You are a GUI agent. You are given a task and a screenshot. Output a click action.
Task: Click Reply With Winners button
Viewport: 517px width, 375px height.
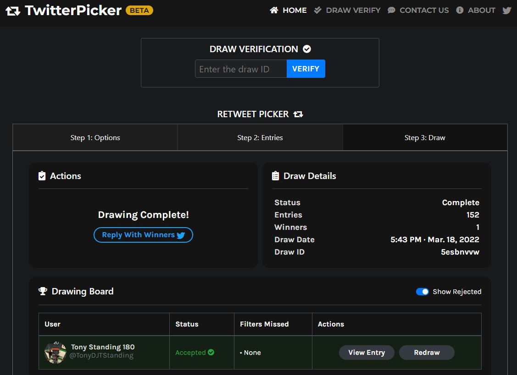[x=143, y=235]
